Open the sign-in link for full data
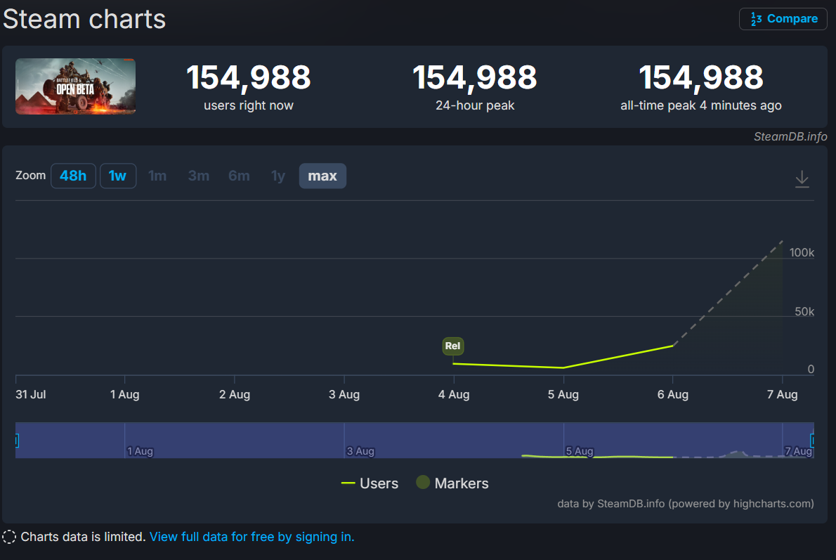 tap(252, 537)
